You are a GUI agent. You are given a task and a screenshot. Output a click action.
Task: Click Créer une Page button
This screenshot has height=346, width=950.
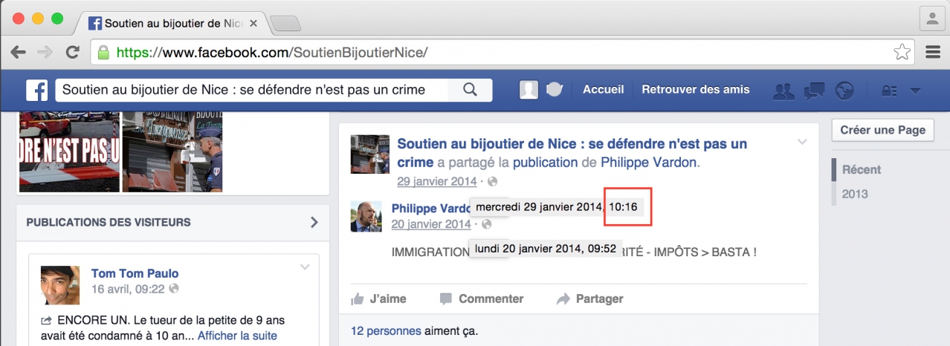[x=882, y=130]
